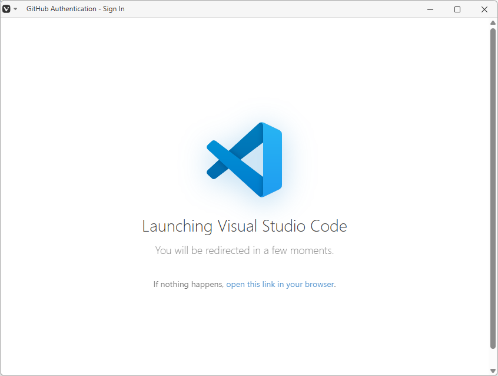
Task: Expand the dropdown arrow beside Vivaldi icon
Action: coord(15,9)
